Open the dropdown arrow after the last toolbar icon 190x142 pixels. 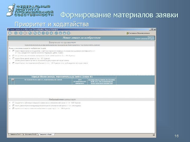pos(71,33)
